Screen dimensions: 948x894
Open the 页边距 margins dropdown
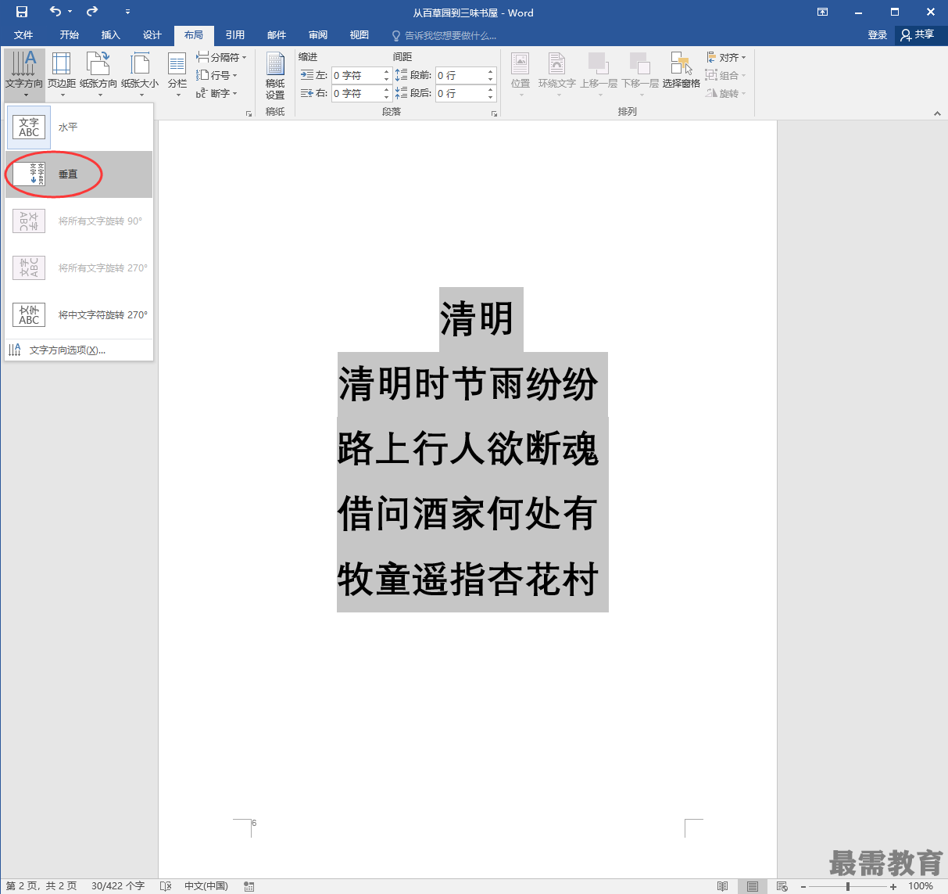(62, 74)
